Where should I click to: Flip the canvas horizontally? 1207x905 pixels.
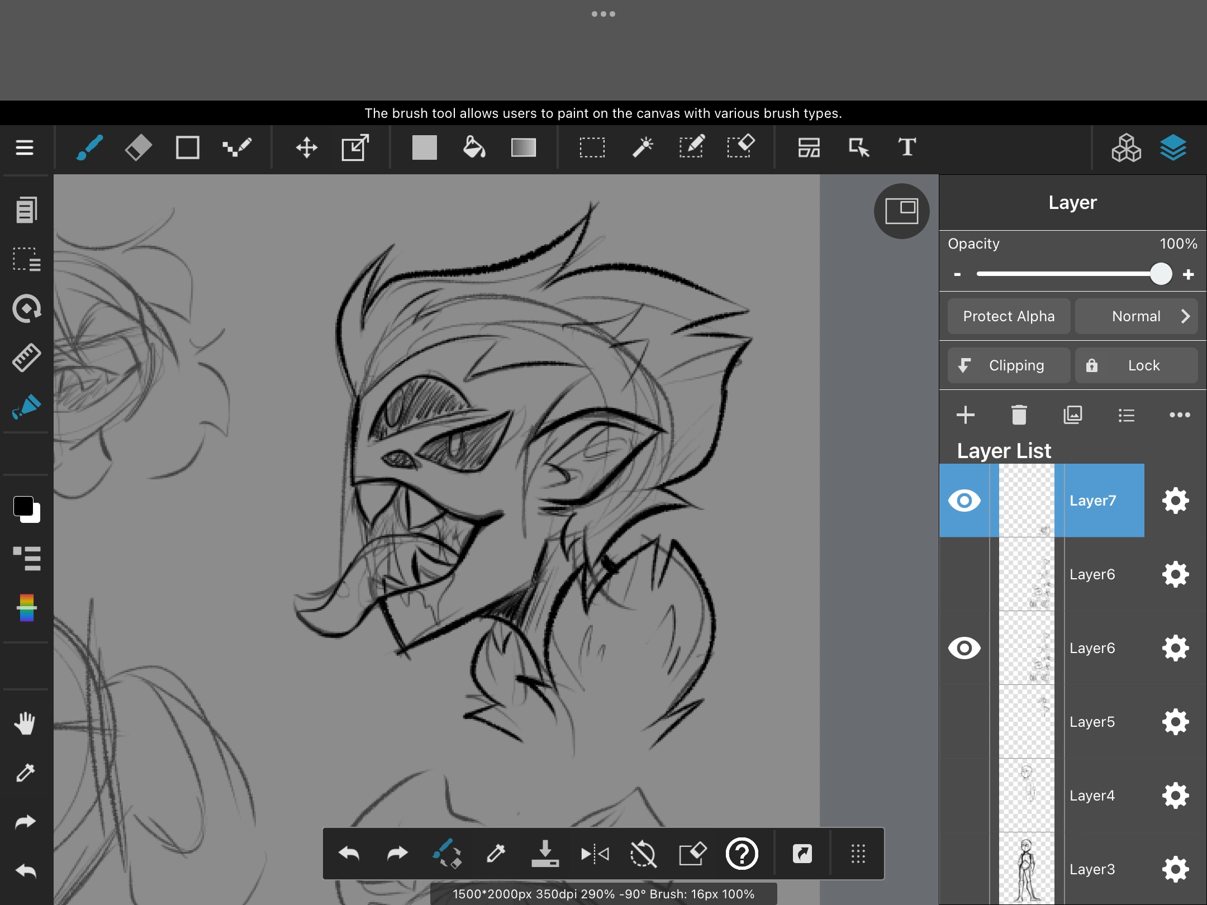click(x=595, y=854)
